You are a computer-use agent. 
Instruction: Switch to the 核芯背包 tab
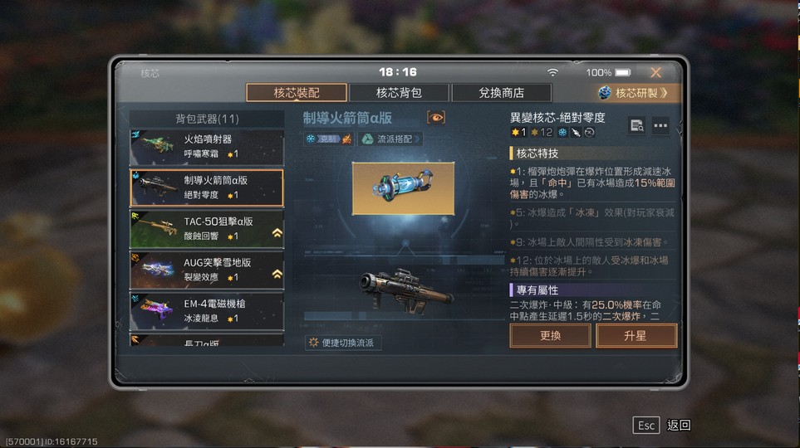(399, 93)
